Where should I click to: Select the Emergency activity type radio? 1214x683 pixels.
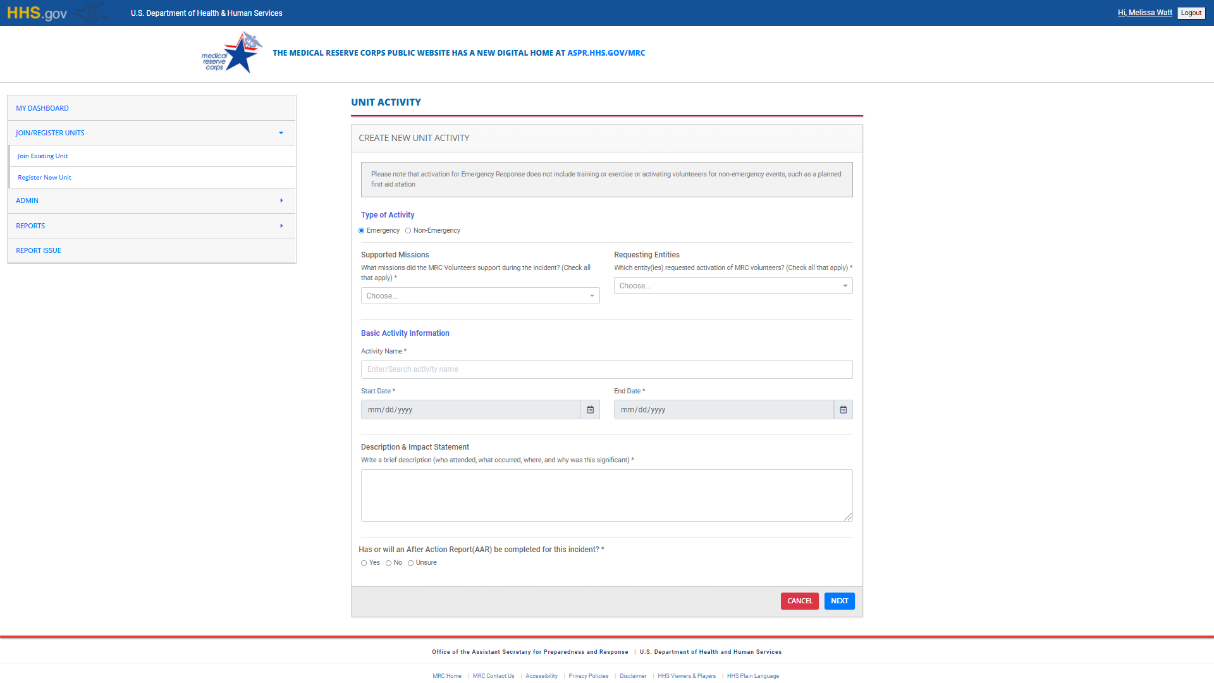(x=362, y=231)
